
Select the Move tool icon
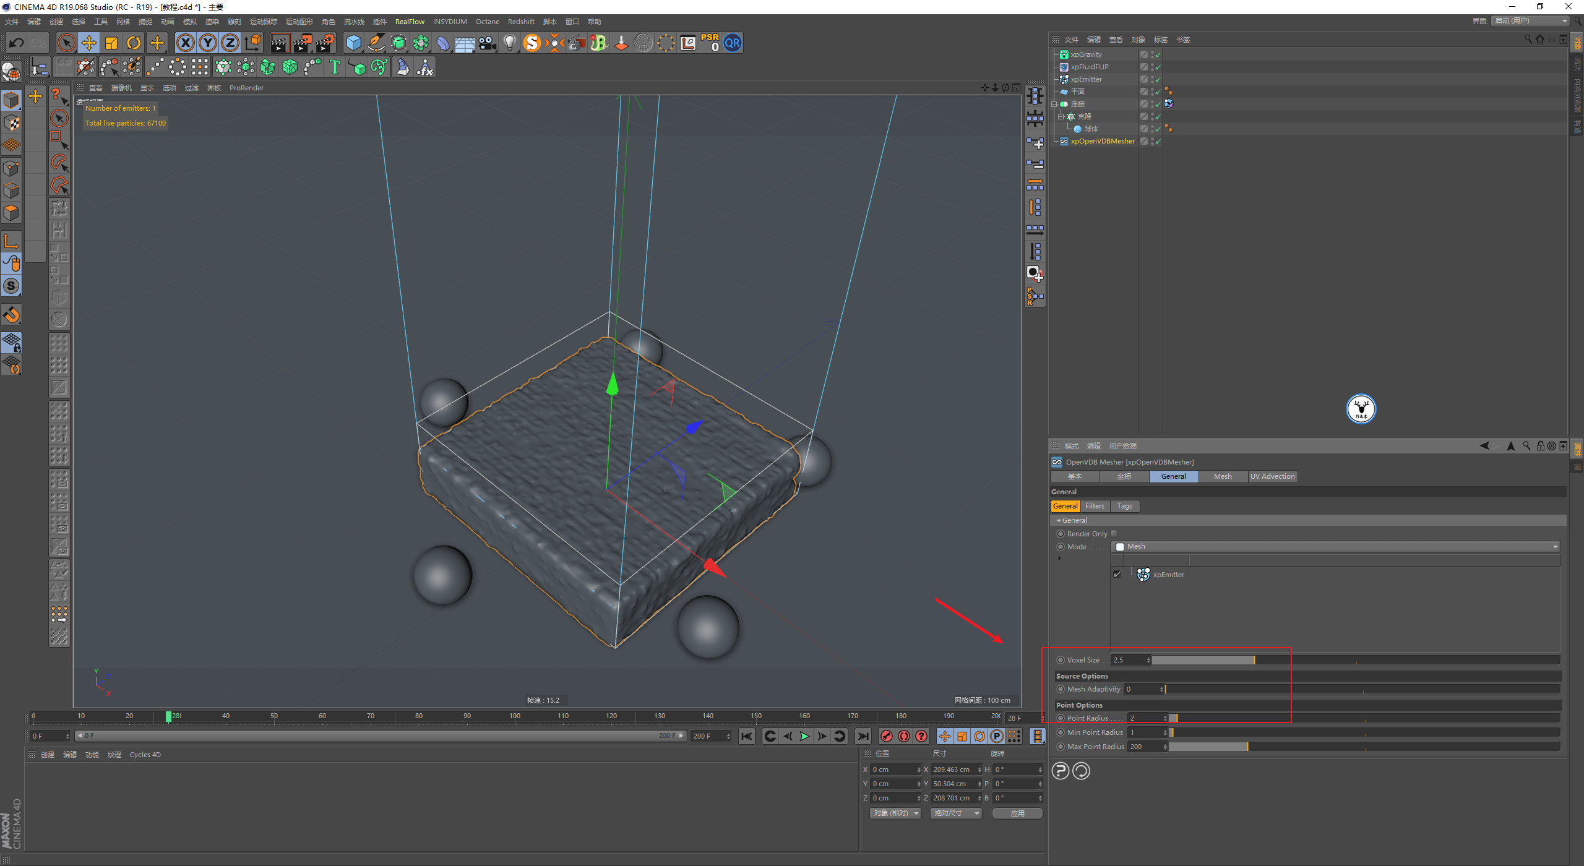coord(89,43)
